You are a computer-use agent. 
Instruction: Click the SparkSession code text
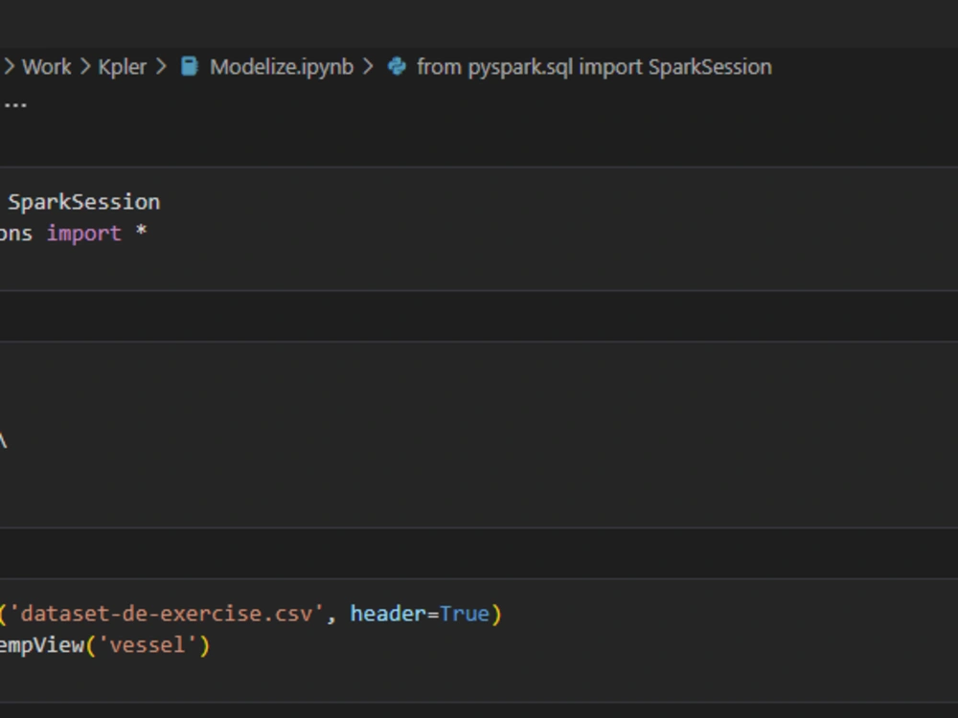(x=83, y=202)
